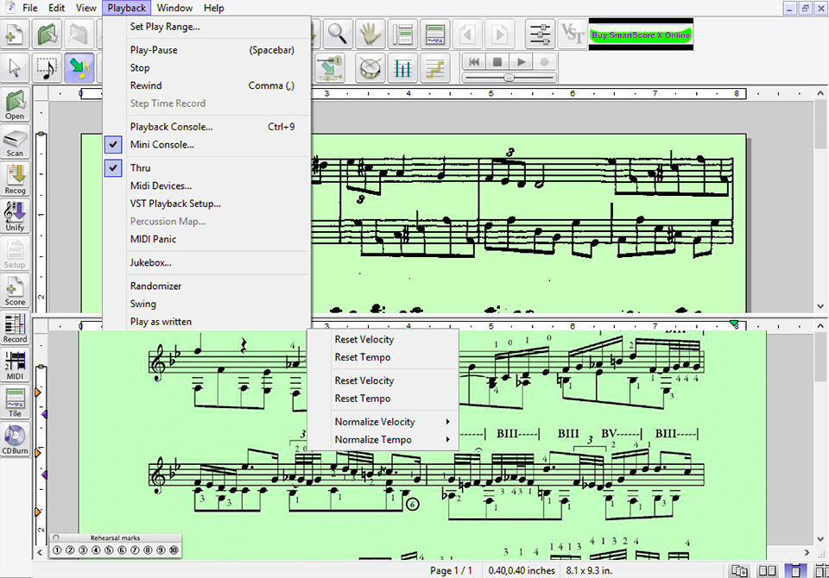The image size is (829, 578).
Task: Click rehearsal mark 3 in the Rehearsal marks palette
Action: (x=81, y=550)
